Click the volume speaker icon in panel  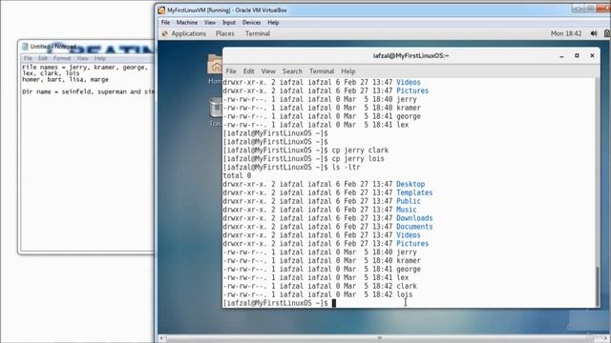(594, 34)
